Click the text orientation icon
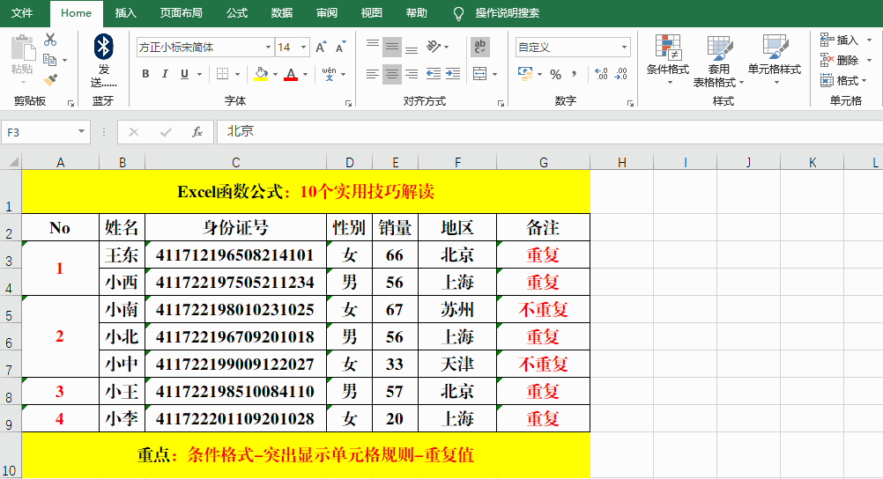Image resolution: width=883 pixels, height=479 pixels. [434, 47]
